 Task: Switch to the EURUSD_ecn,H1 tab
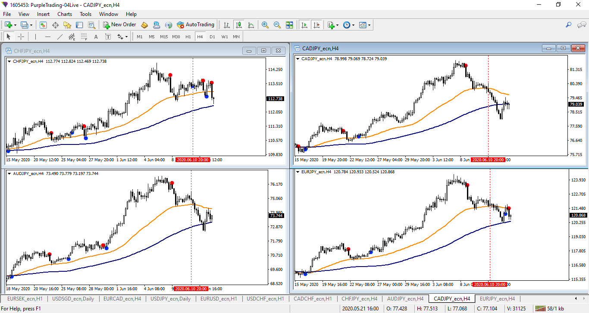(219, 298)
